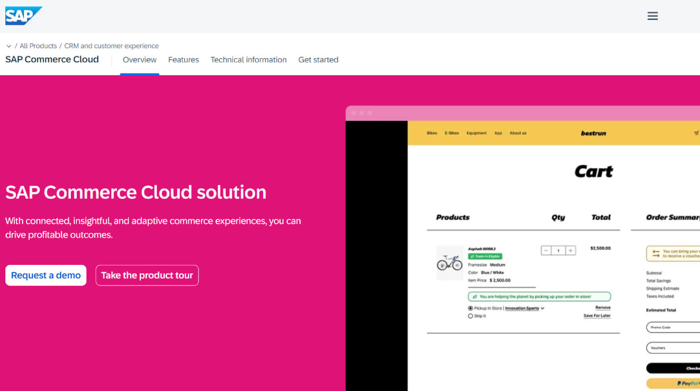
Task: Click the Trade-In Eligible badge
Action: (485, 256)
